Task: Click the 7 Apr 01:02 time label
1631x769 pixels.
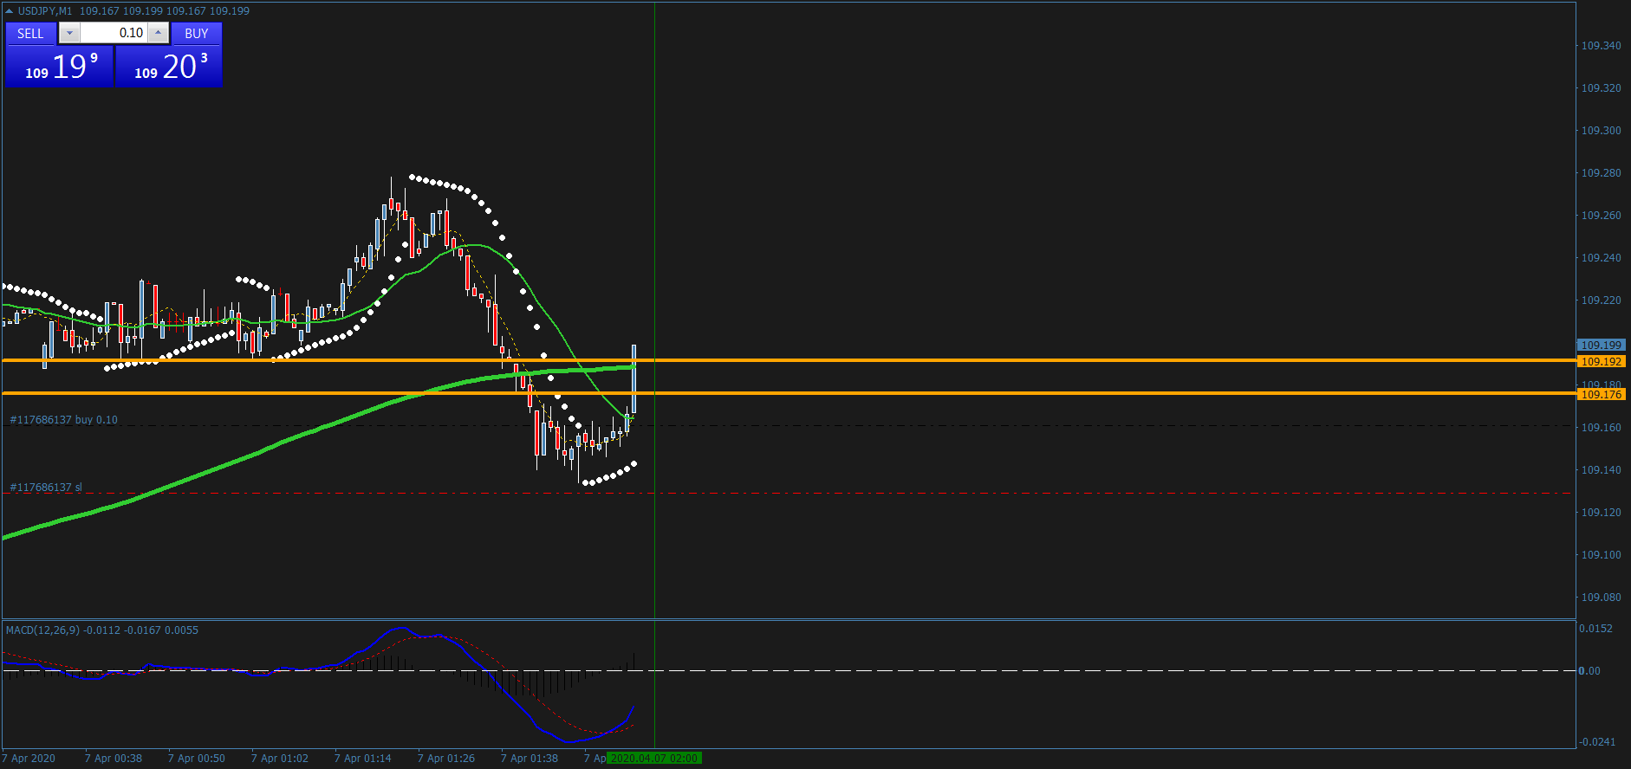Action: [x=280, y=759]
